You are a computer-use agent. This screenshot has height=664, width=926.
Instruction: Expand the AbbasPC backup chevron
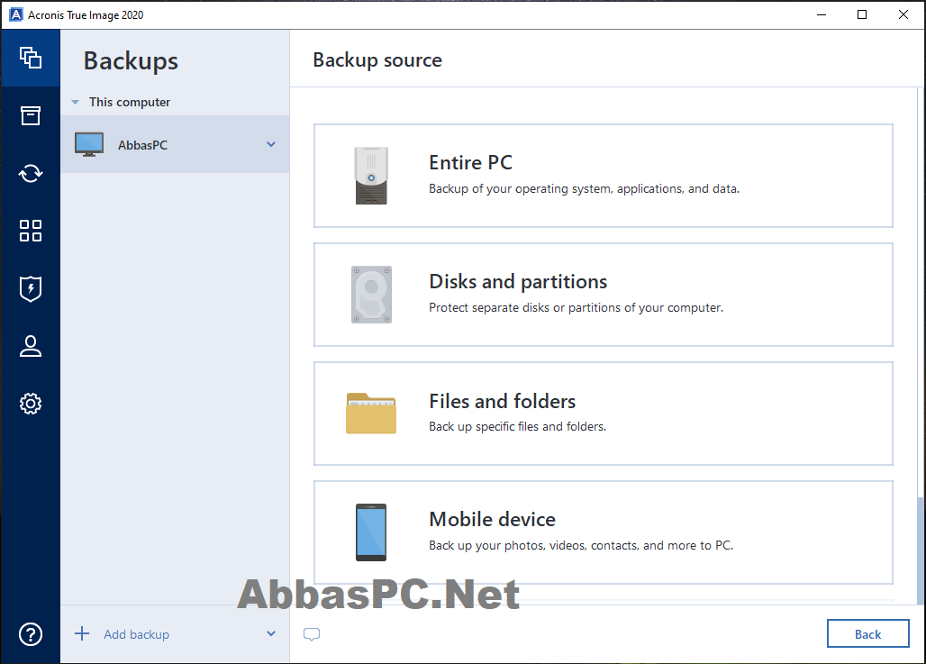[271, 145]
